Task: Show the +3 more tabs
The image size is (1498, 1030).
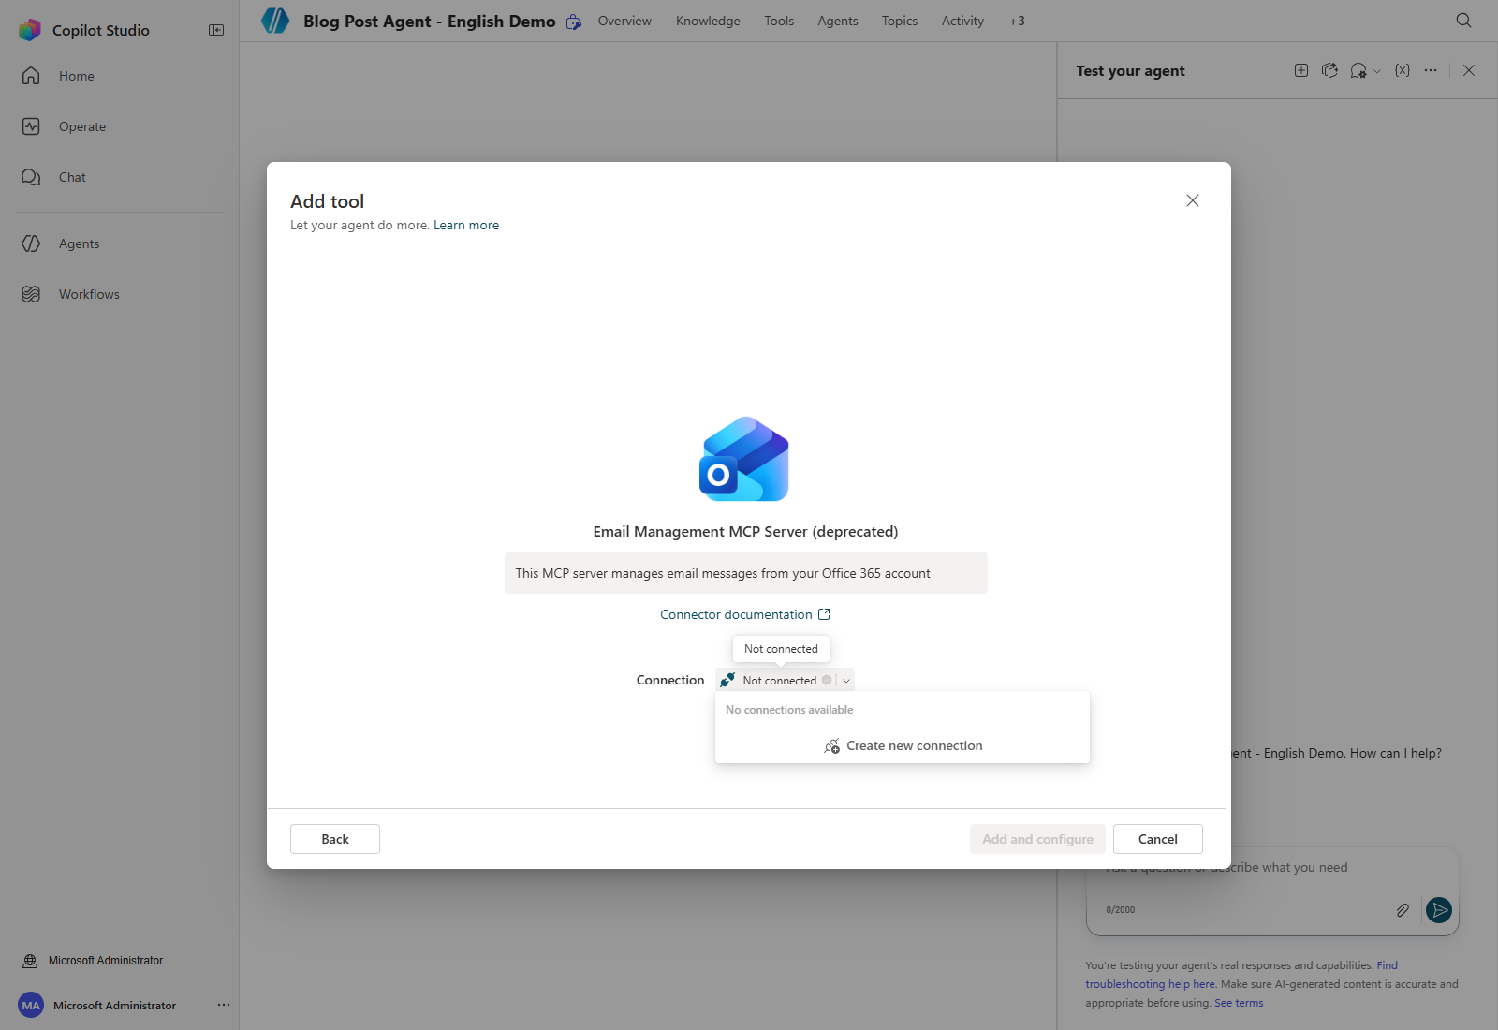Action: [1017, 21]
